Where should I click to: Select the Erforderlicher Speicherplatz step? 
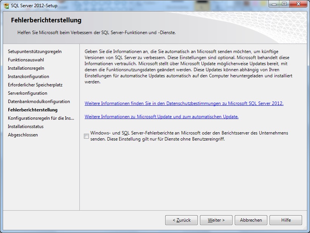[35, 85]
